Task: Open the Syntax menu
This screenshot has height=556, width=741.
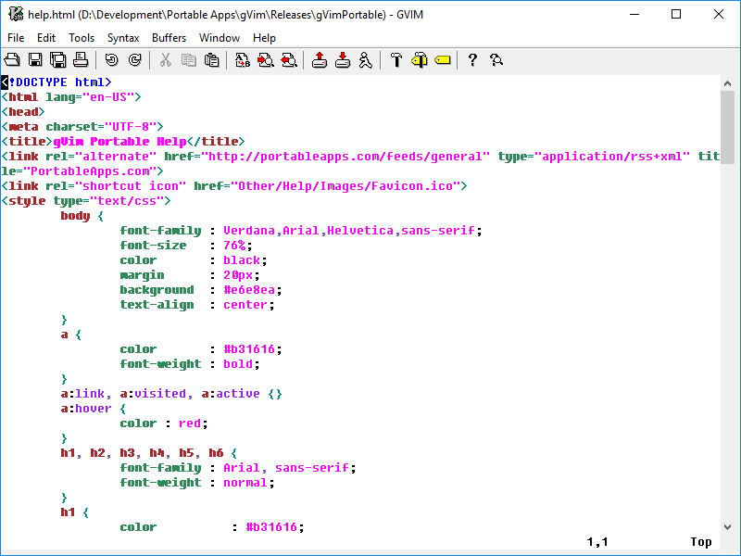Action: tap(123, 38)
